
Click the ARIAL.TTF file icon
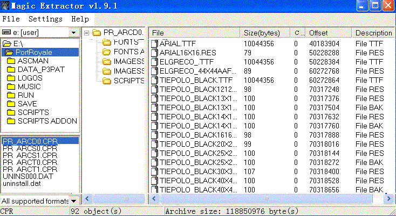pyautogui.click(x=154, y=44)
